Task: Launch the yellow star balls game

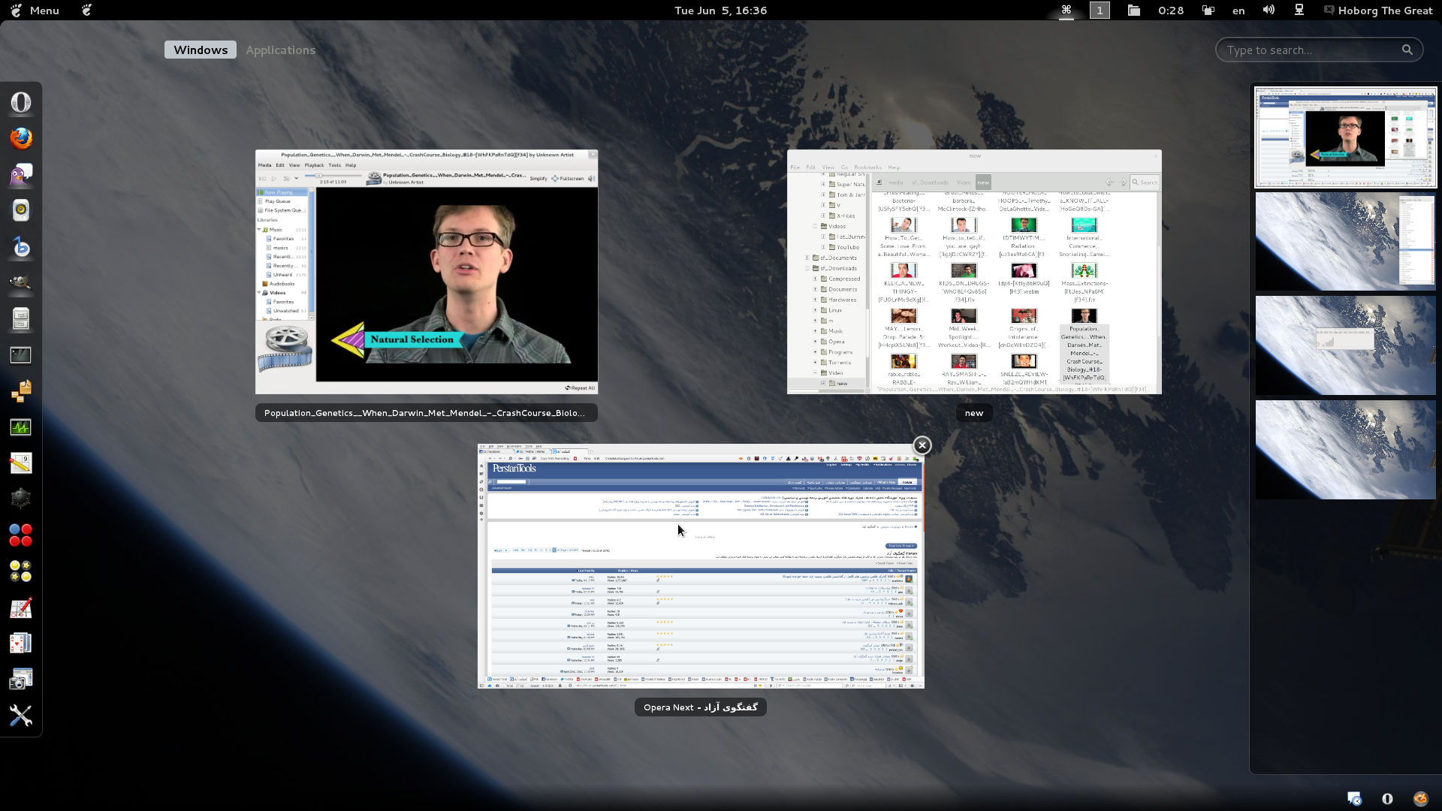Action: point(21,571)
